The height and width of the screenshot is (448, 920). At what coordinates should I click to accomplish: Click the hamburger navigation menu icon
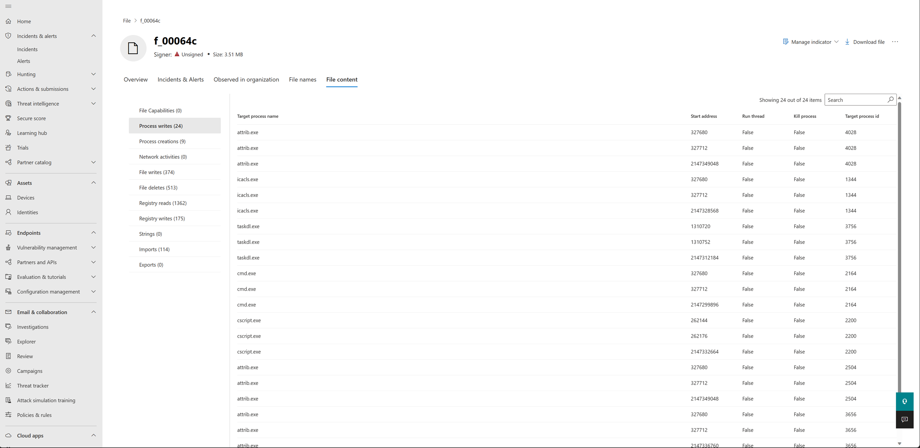tap(8, 6)
